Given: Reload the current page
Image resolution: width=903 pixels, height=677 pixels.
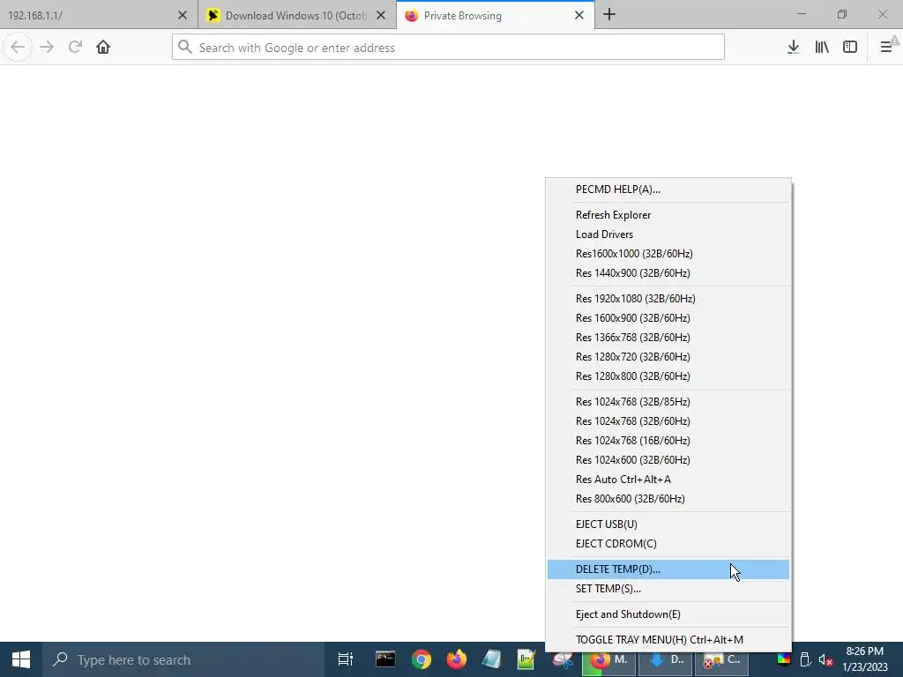Looking at the screenshot, I should [x=75, y=47].
